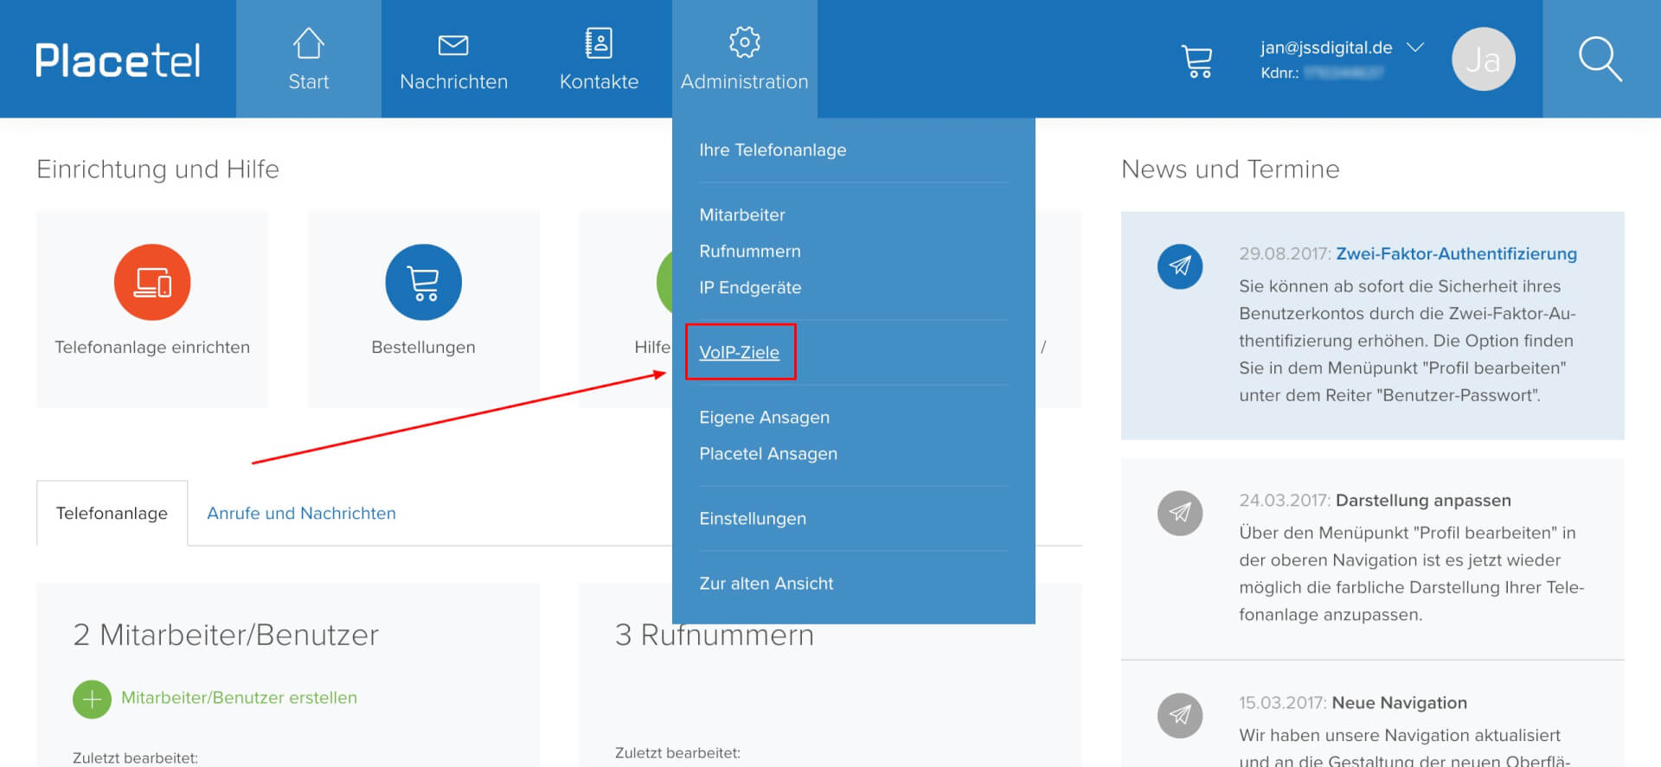Click the jan@jssdigital.de account email
1661x767 pixels.
click(1326, 48)
